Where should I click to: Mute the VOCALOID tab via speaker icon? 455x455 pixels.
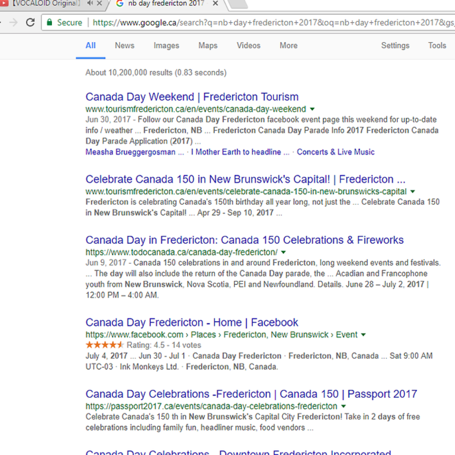click(x=90, y=4)
